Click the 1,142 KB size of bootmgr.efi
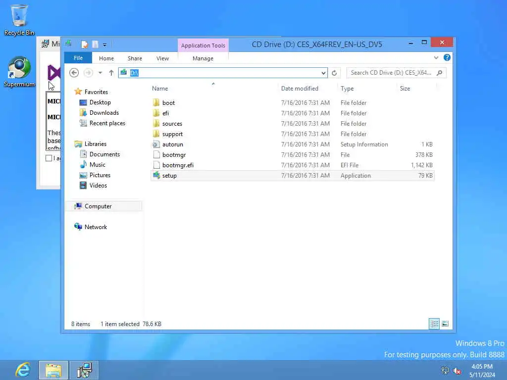The height and width of the screenshot is (380, 507). pyautogui.click(x=422, y=165)
